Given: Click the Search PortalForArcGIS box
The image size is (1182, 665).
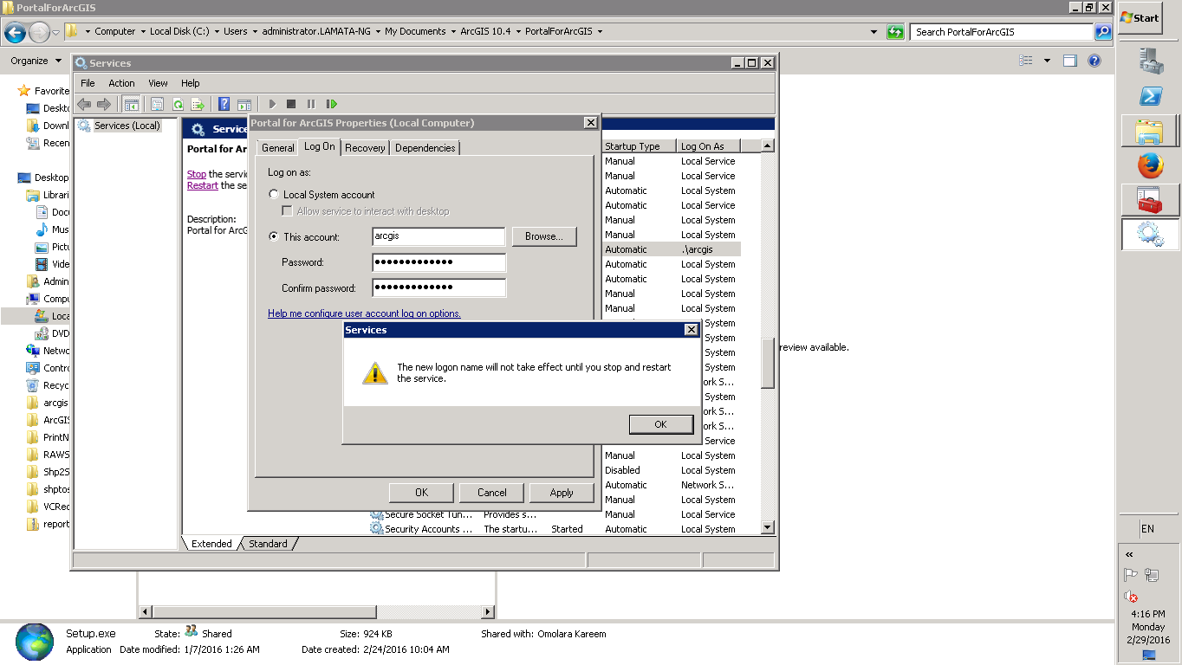Looking at the screenshot, I should click(x=1003, y=32).
